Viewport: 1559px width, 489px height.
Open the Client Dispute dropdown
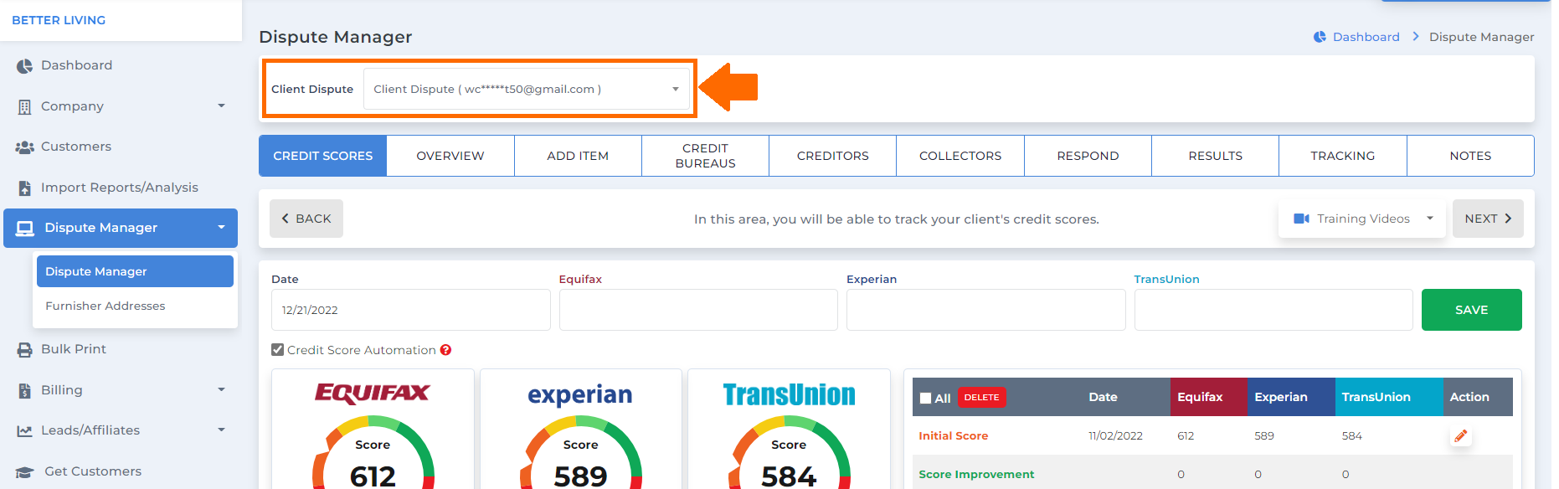click(x=527, y=89)
